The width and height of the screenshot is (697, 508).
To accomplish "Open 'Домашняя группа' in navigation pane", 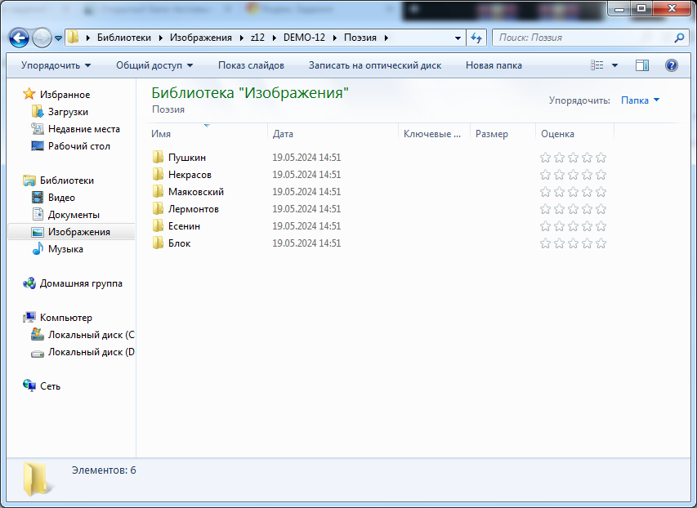I will coord(81,283).
